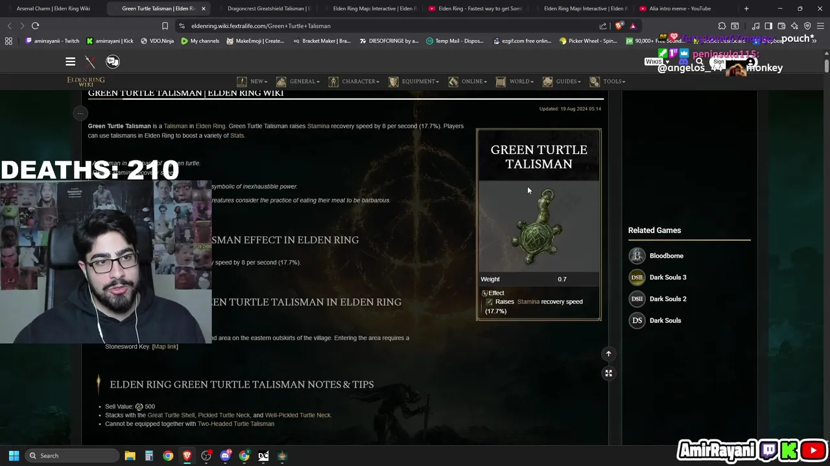The height and width of the screenshot is (466, 830).
Task: Open the Stamina link in intro paragraph
Action: (x=318, y=126)
